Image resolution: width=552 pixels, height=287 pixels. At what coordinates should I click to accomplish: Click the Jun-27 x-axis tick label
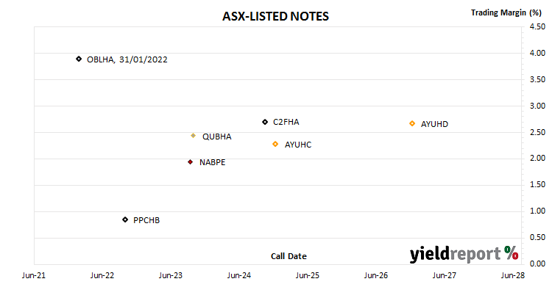445,275
